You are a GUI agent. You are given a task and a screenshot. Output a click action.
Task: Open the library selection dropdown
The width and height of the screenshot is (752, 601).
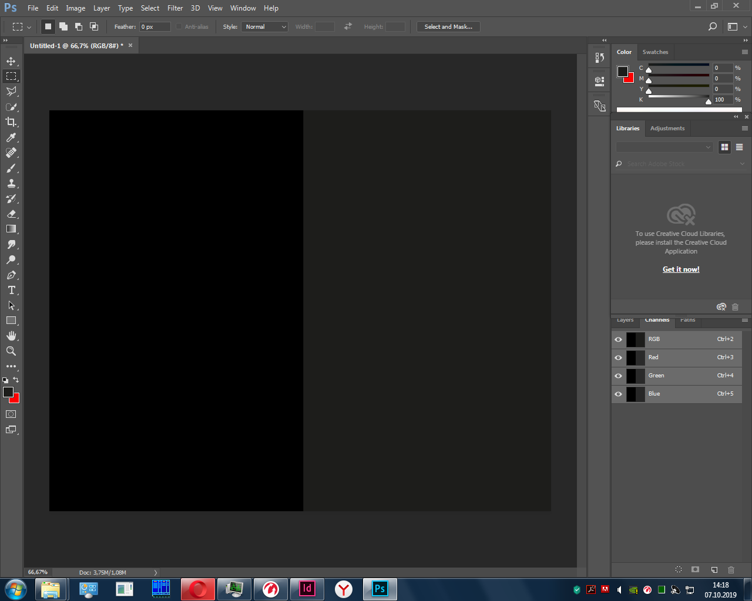click(x=664, y=147)
